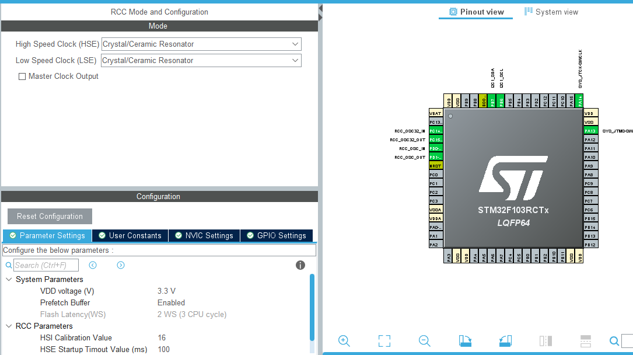Click the magnifier beside Search (Ctrl+F)
633x355 pixels.
pyautogui.click(x=9, y=265)
